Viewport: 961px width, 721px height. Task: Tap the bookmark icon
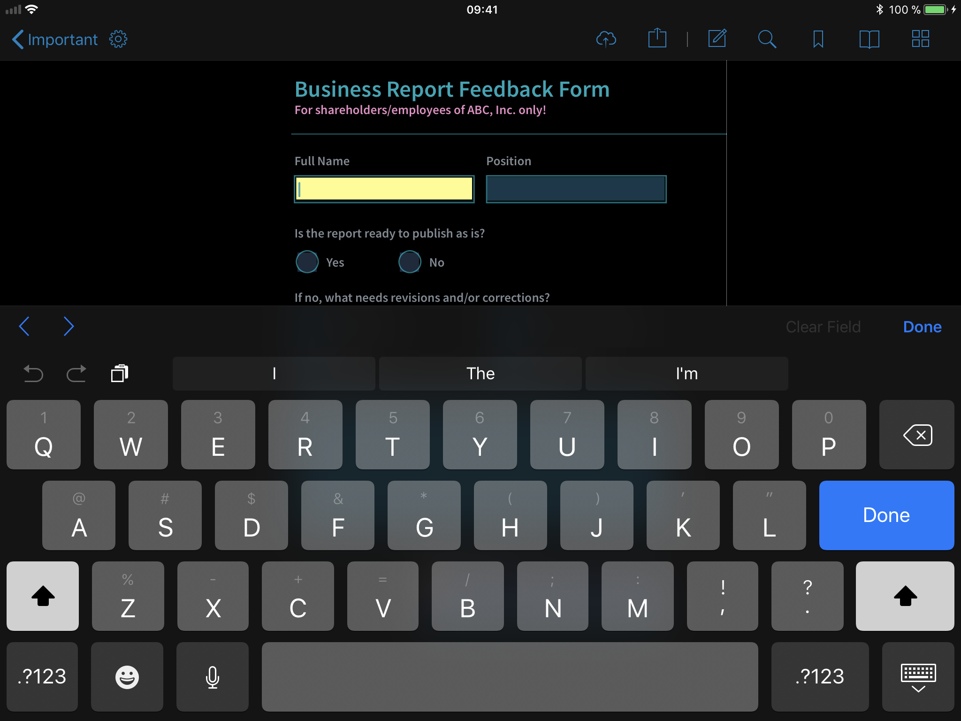click(818, 39)
